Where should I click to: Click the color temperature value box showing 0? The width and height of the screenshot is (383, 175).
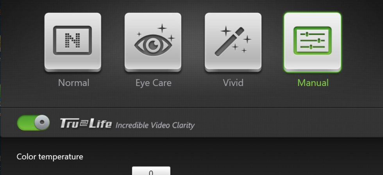coord(151,171)
